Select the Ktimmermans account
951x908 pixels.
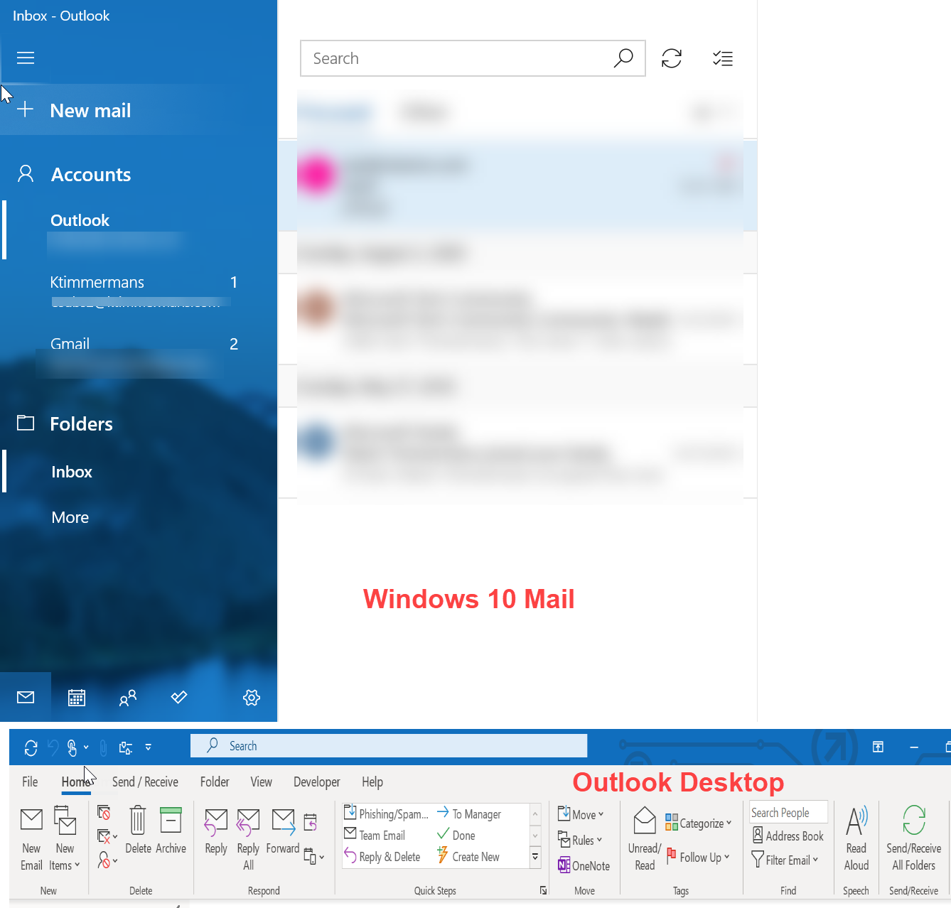(x=139, y=291)
